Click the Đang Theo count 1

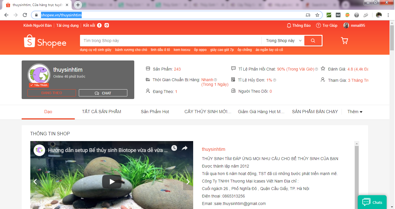[176, 92]
